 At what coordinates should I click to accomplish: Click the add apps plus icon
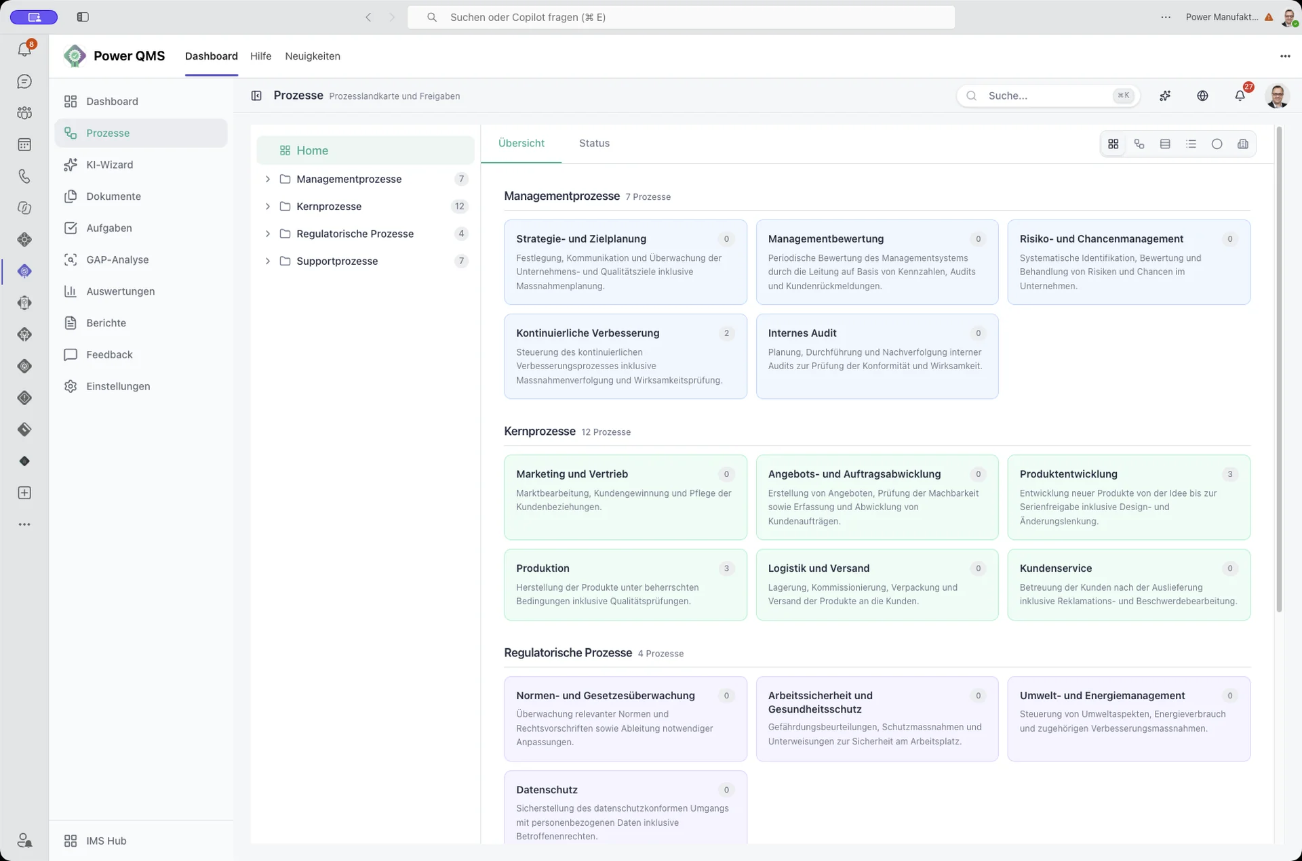coord(24,492)
